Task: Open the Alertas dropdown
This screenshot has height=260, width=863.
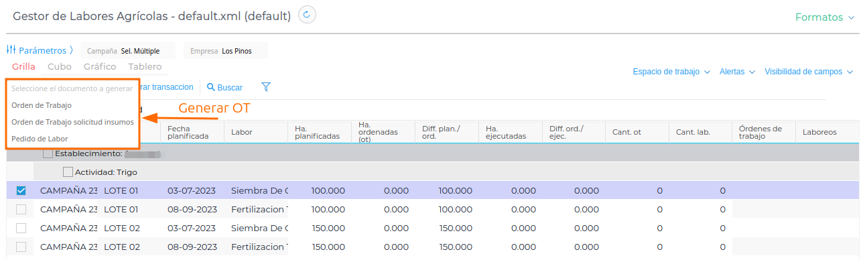Action: 737,72
